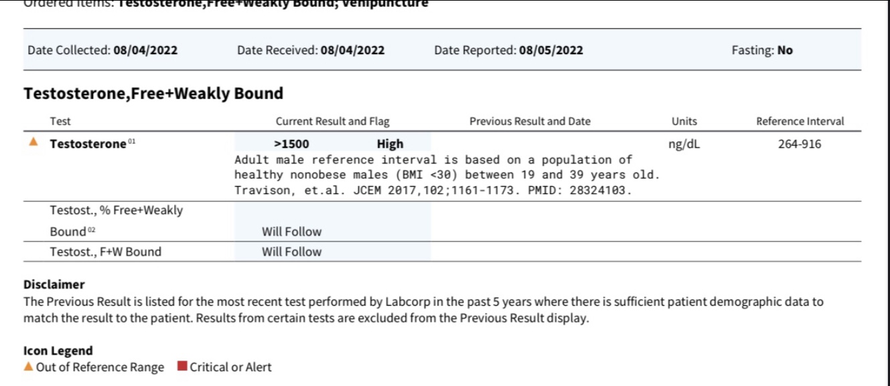Click the High flag label
Screen dimensions: 890x386
[390, 144]
